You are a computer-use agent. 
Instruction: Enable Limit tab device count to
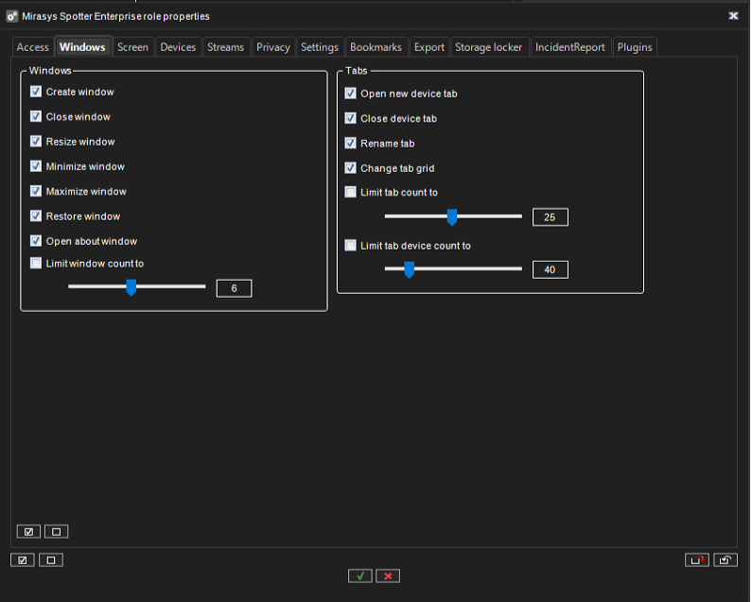click(351, 246)
